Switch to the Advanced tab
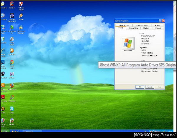Viewport: 177px width, 138px height. (x=158, y=28)
